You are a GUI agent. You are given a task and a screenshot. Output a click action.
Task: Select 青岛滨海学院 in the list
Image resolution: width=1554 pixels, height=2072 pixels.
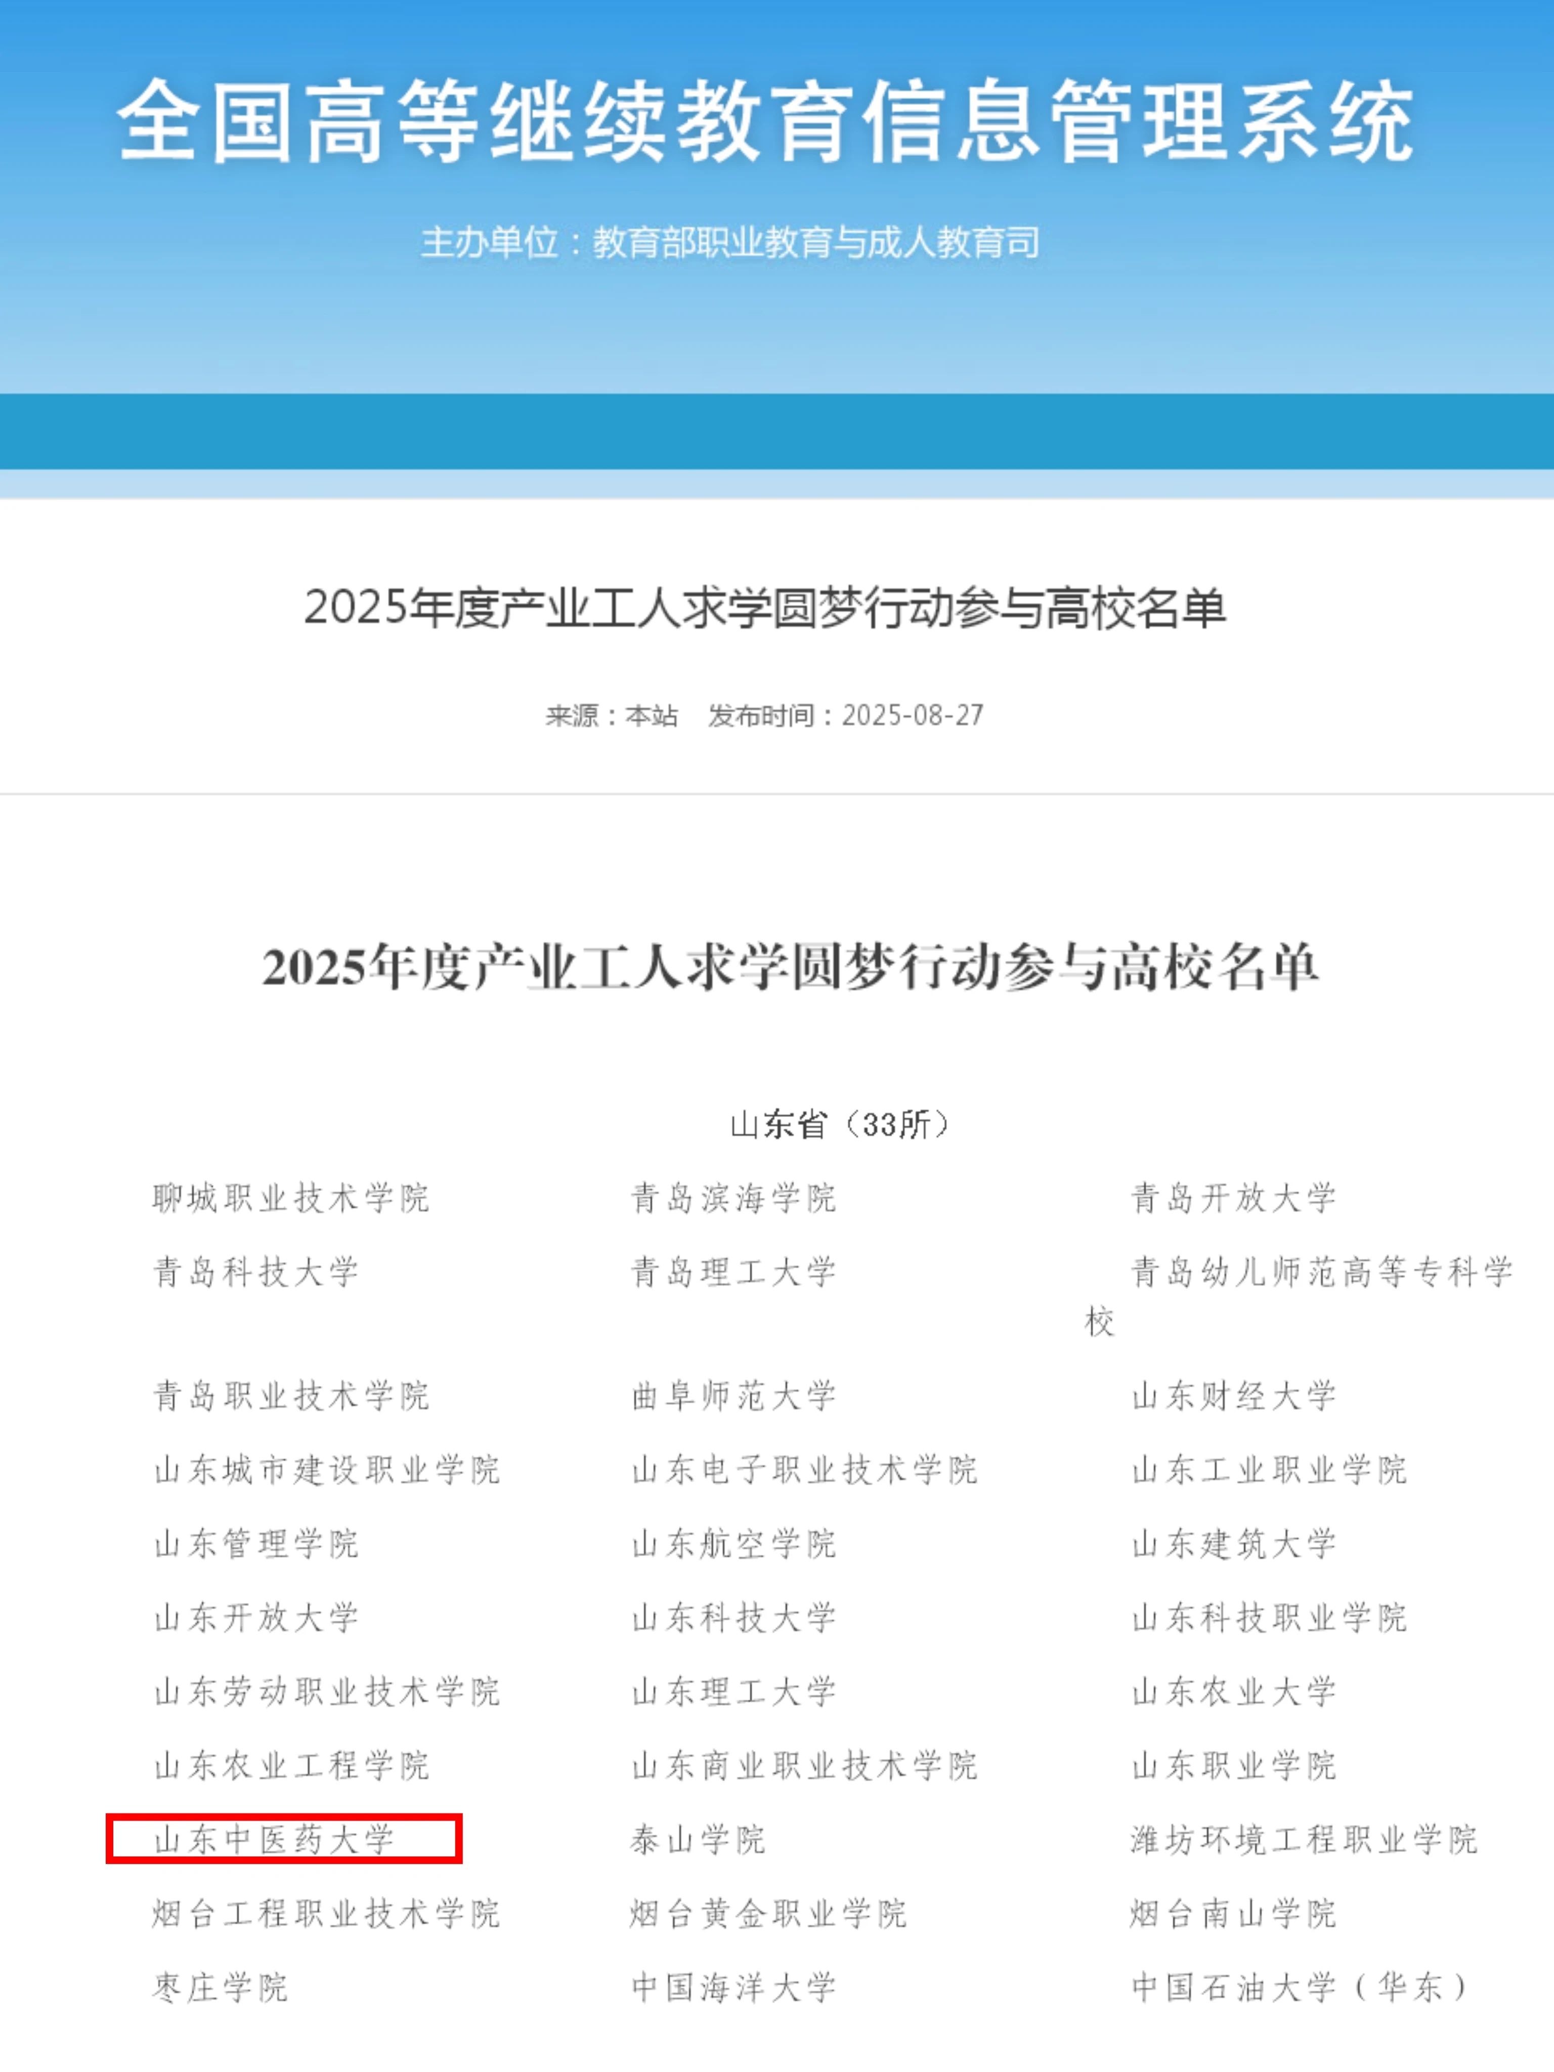733,1198
